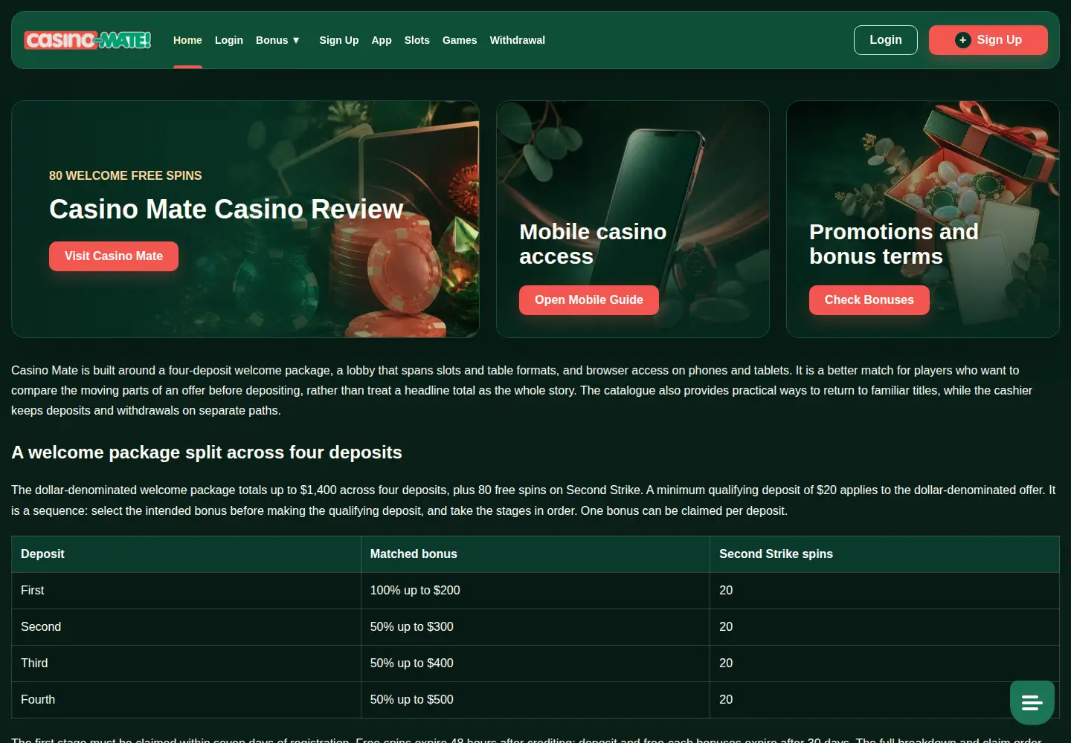This screenshot has height=743, width=1071.
Task: Click the Promotions and bonus terms title
Action: point(894,244)
